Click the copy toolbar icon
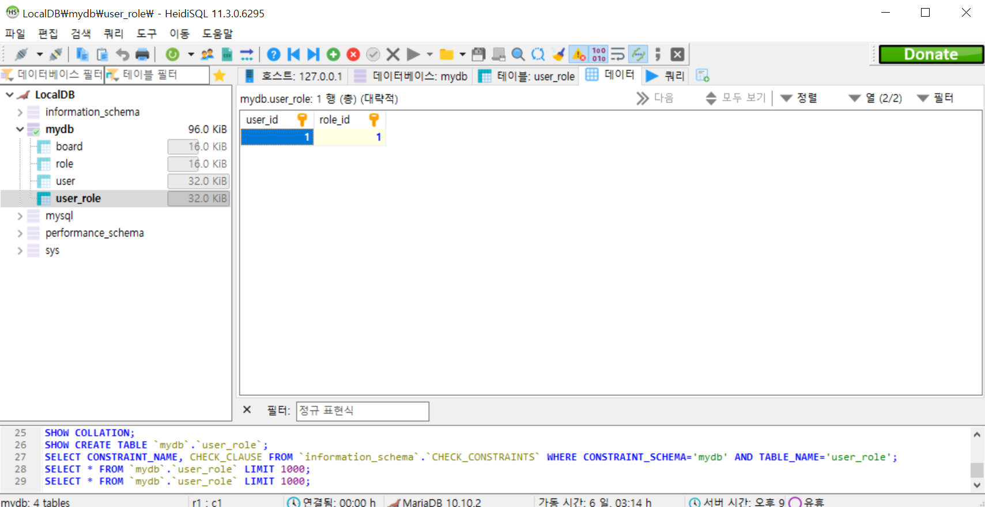This screenshot has width=985, height=507. 82,54
